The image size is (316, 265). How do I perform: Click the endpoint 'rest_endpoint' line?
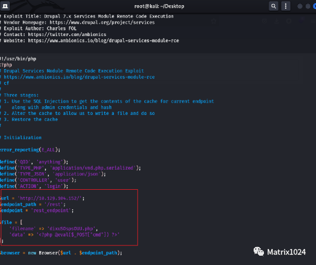pyautogui.click(x=37, y=210)
